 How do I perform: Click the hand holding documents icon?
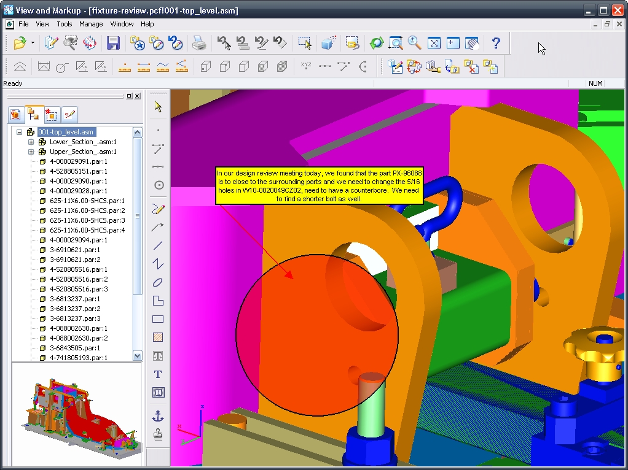pos(433,66)
